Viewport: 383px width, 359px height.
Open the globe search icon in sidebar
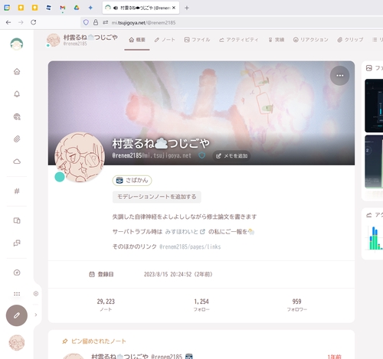[17, 116]
